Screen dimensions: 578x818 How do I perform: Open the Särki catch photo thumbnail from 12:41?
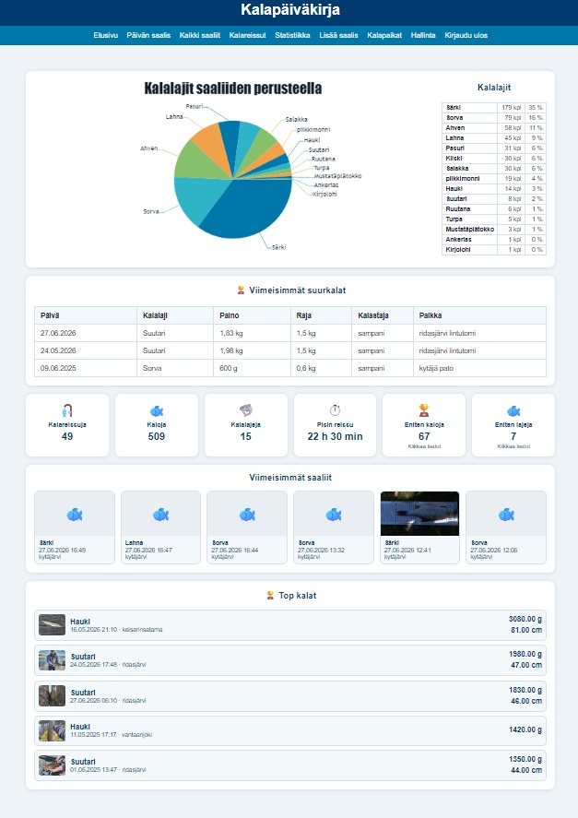pyautogui.click(x=420, y=514)
